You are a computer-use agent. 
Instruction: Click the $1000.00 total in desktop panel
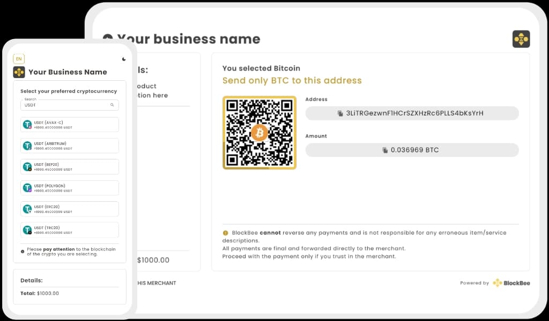[153, 260]
